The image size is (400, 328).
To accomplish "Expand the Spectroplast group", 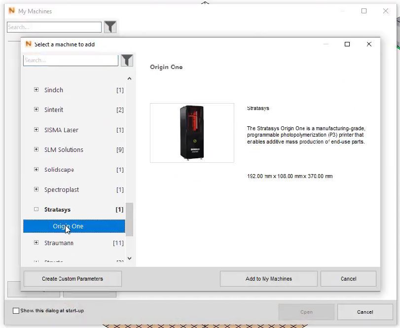I will click(35, 189).
